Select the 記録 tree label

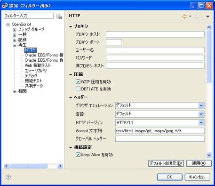pos(23,40)
